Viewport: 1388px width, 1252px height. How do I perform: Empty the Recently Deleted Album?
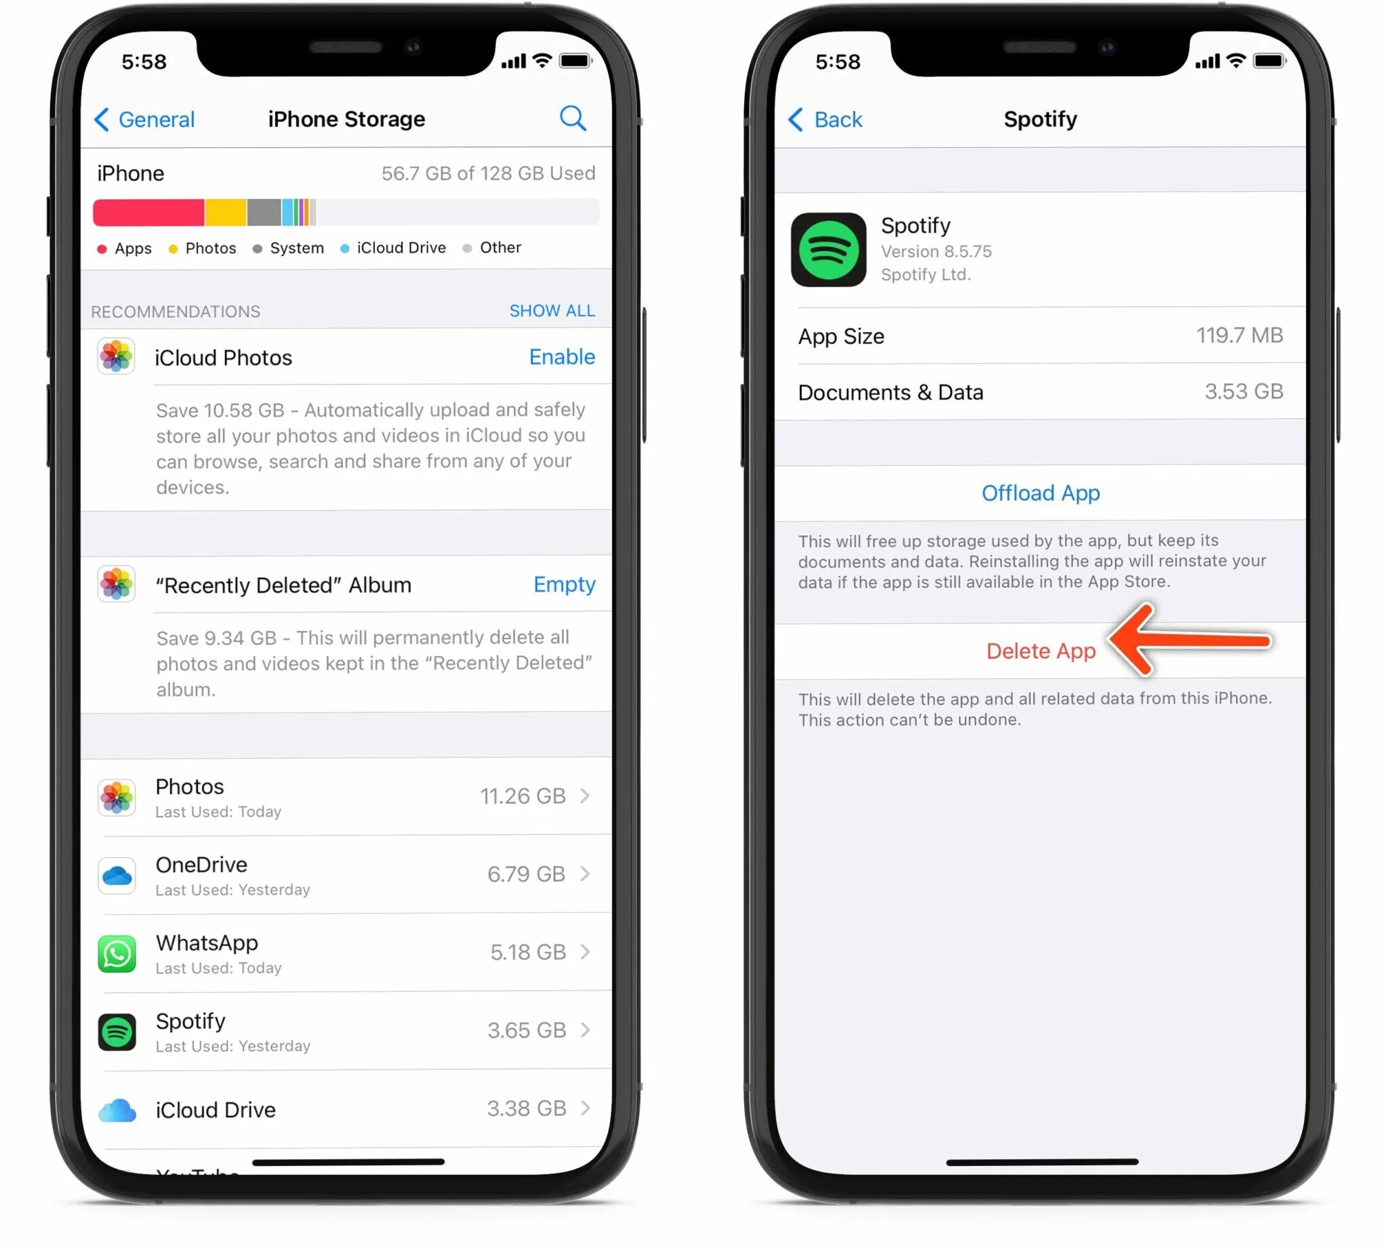(x=563, y=584)
